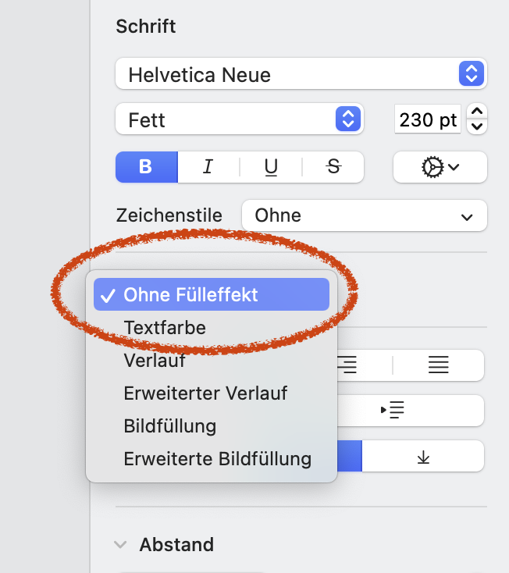
Task: Open the Zeichenstile dropdown showing Ohne
Action: tap(364, 215)
